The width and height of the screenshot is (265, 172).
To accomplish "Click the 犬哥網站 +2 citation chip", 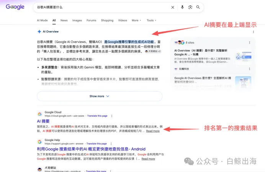I will (153, 51).
